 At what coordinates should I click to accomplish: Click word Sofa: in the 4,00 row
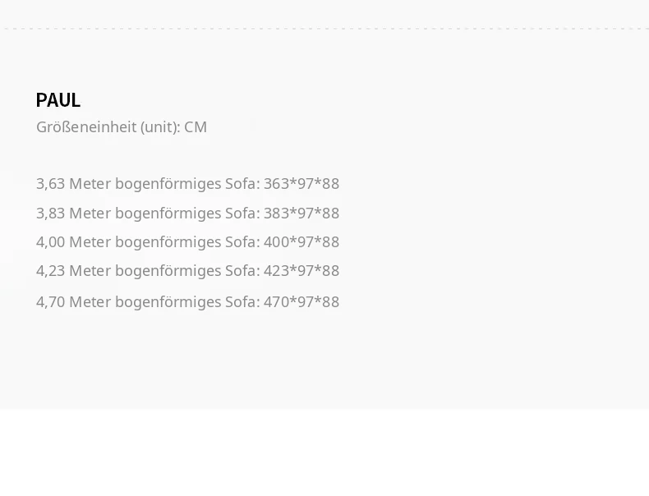[x=242, y=242]
